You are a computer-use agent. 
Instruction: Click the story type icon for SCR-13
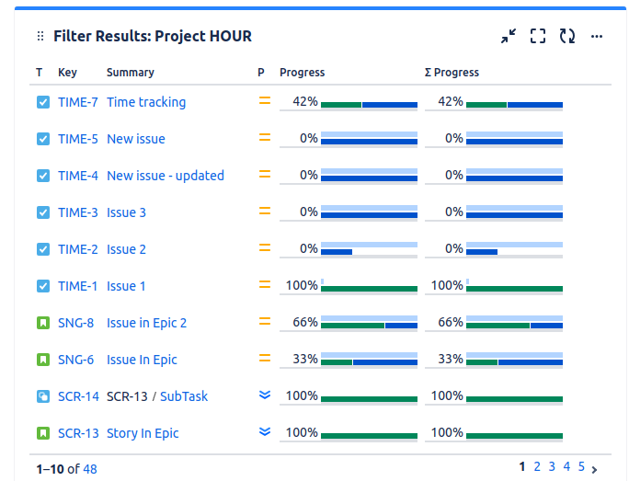(43, 433)
